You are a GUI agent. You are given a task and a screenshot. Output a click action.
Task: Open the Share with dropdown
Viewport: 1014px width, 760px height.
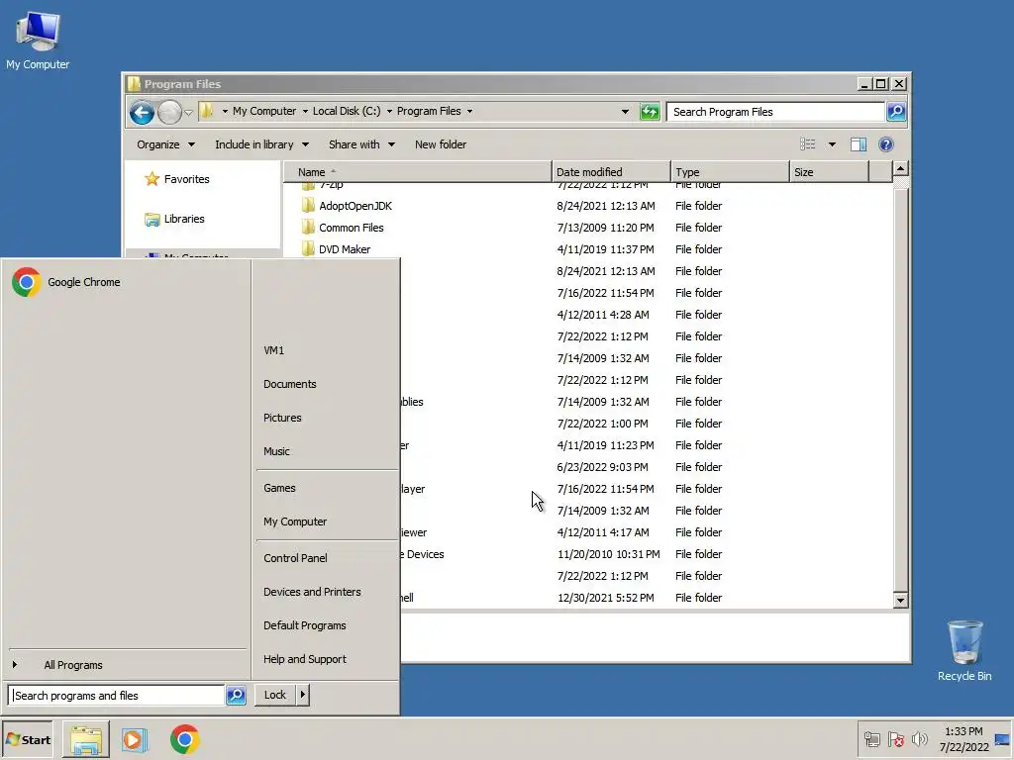pyautogui.click(x=361, y=144)
